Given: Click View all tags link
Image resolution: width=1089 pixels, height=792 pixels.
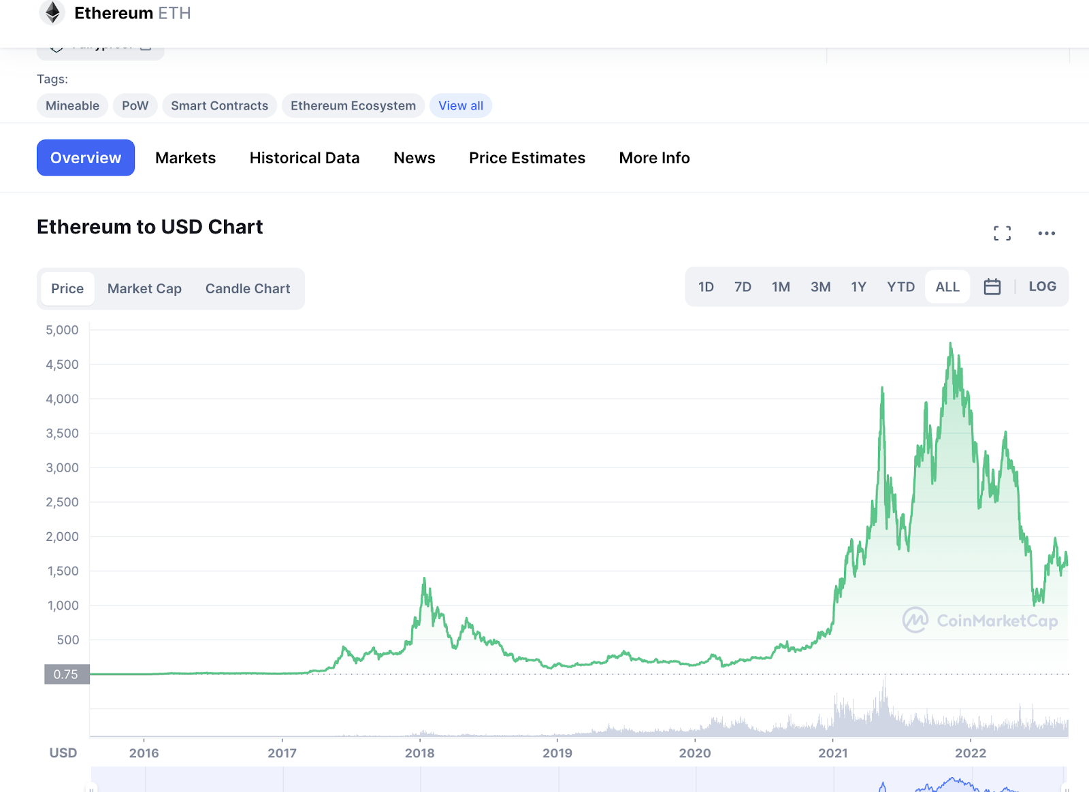Looking at the screenshot, I should tap(461, 105).
